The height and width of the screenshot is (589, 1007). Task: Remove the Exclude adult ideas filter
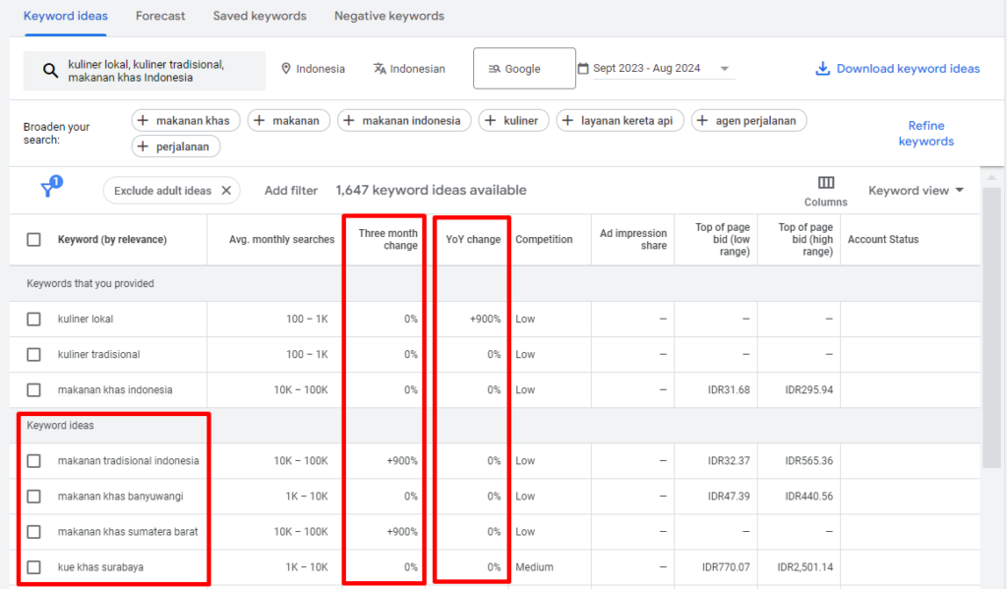point(226,190)
